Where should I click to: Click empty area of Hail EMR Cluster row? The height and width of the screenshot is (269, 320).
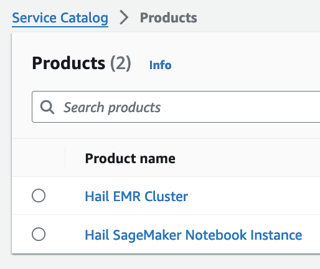253,196
